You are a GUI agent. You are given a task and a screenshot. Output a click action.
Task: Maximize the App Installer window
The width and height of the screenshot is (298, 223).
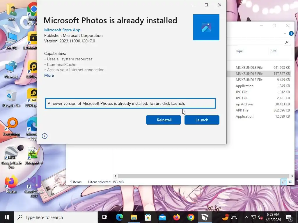(206, 5)
